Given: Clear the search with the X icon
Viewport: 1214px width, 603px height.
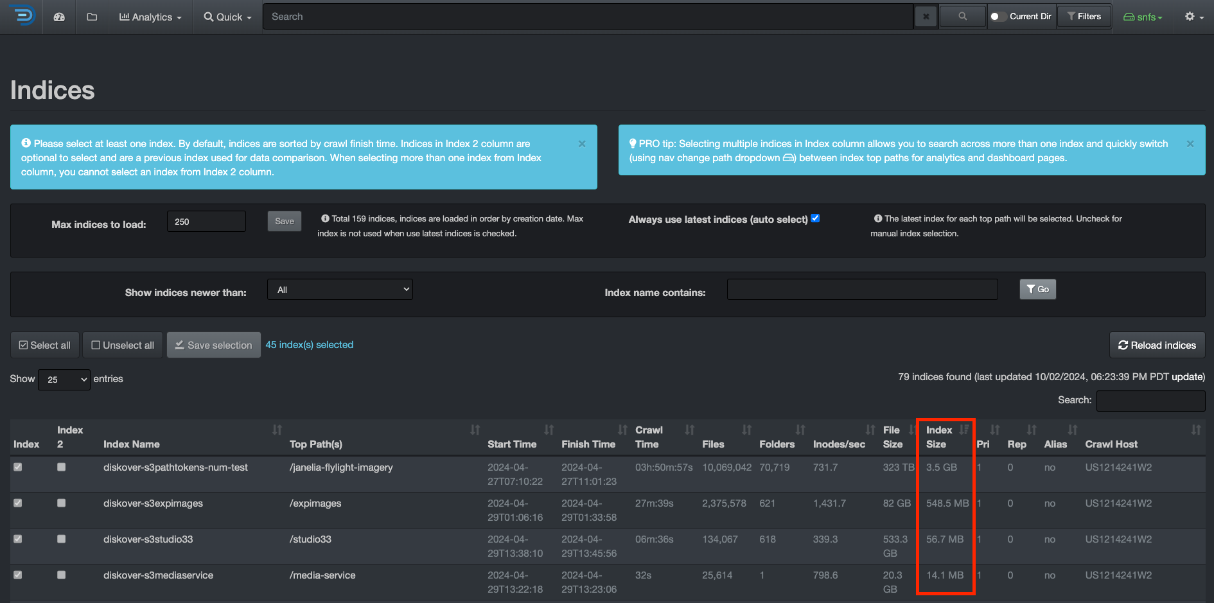Looking at the screenshot, I should point(926,16).
